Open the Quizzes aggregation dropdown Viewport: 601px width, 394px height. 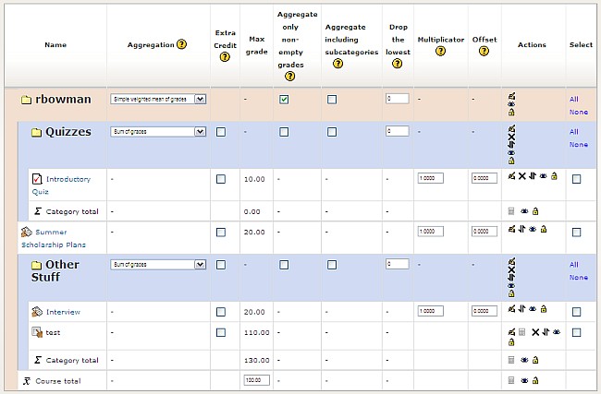pyautogui.click(x=157, y=132)
